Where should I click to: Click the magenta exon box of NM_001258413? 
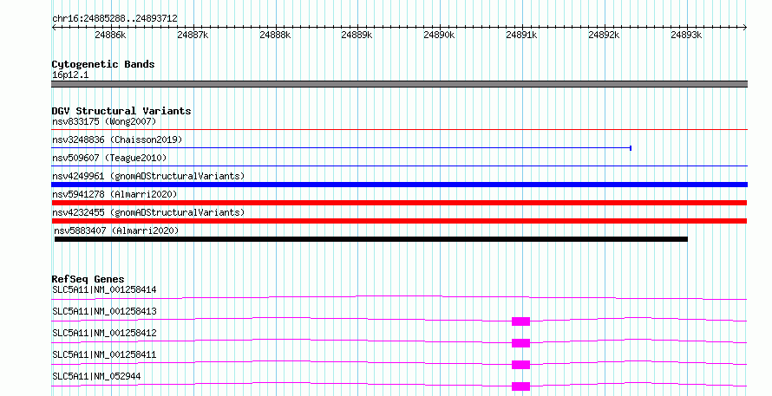click(x=521, y=321)
